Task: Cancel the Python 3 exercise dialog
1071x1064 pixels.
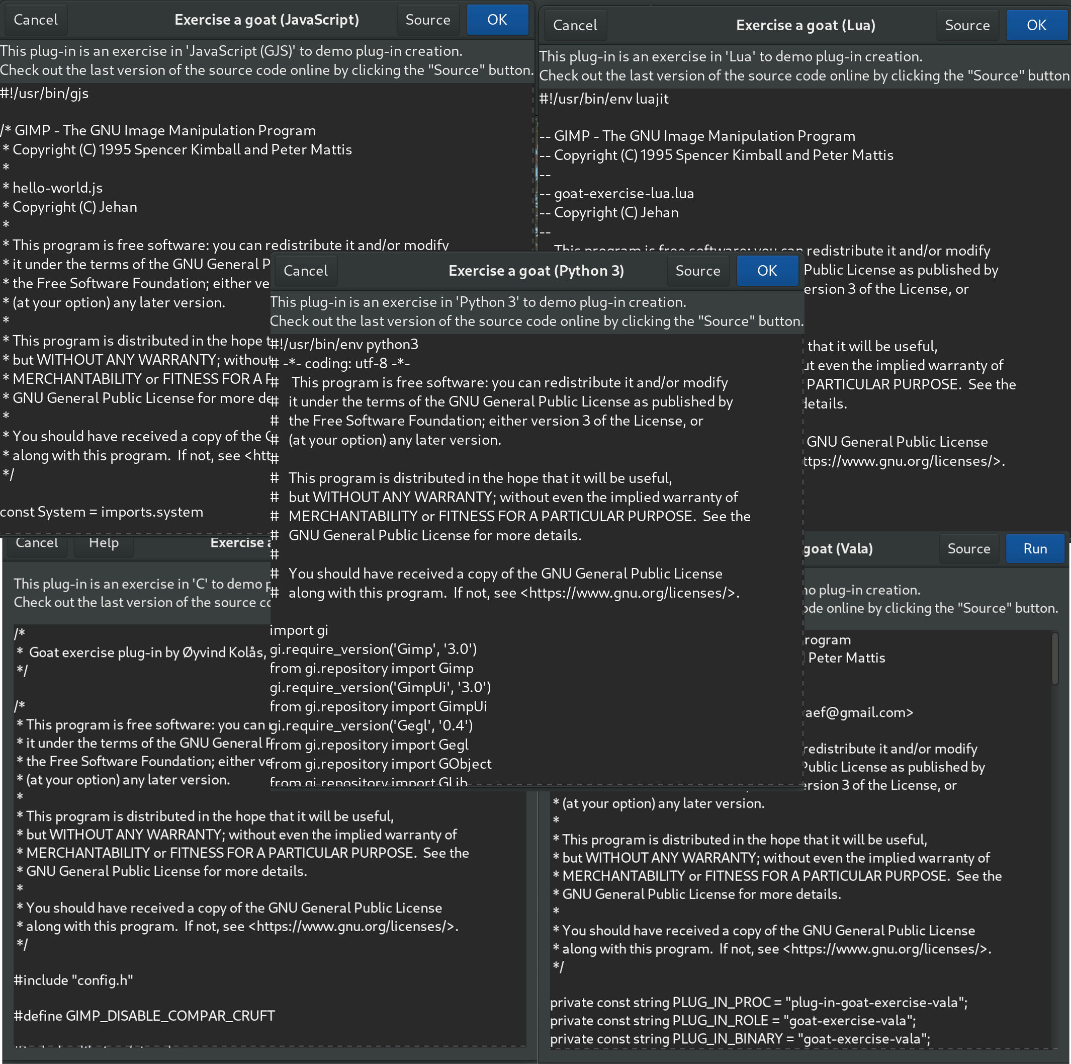Action: [x=306, y=271]
